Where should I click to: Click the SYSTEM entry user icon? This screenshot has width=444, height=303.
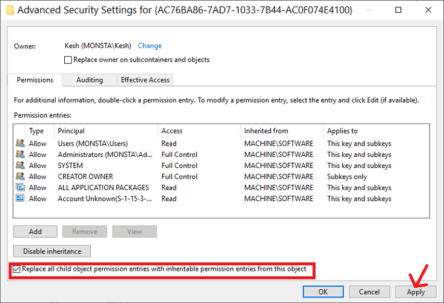[20, 165]
